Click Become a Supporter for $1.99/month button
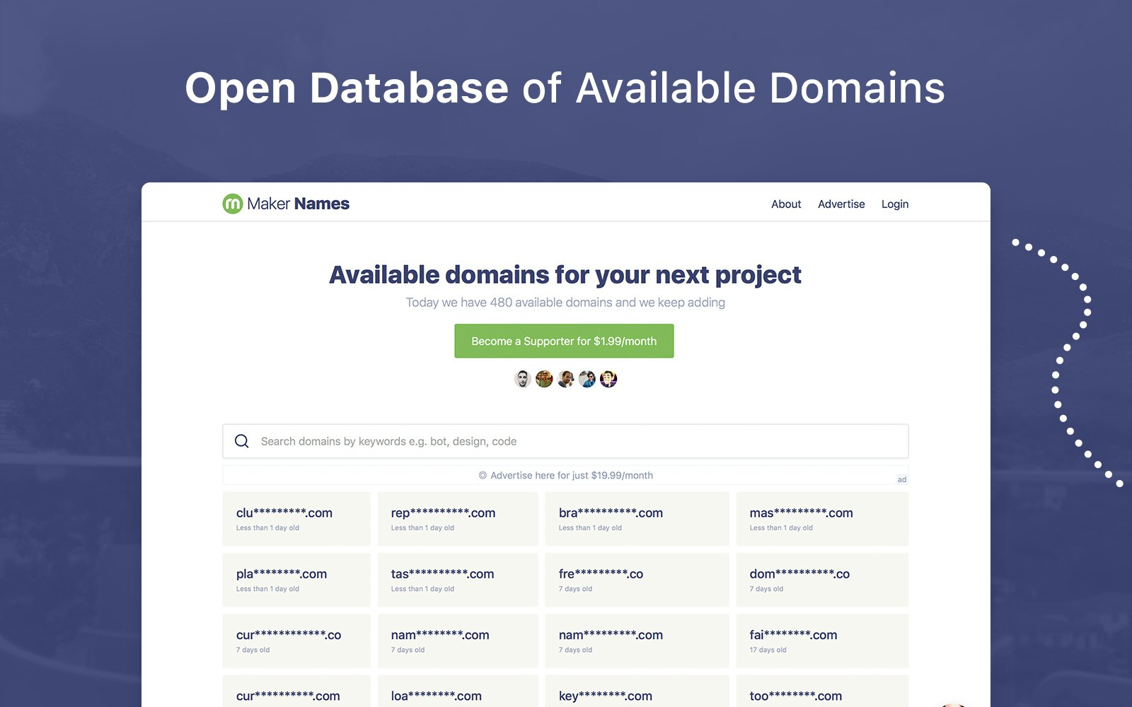Viewport: 1132px width, 707px height. click(564, 341)
